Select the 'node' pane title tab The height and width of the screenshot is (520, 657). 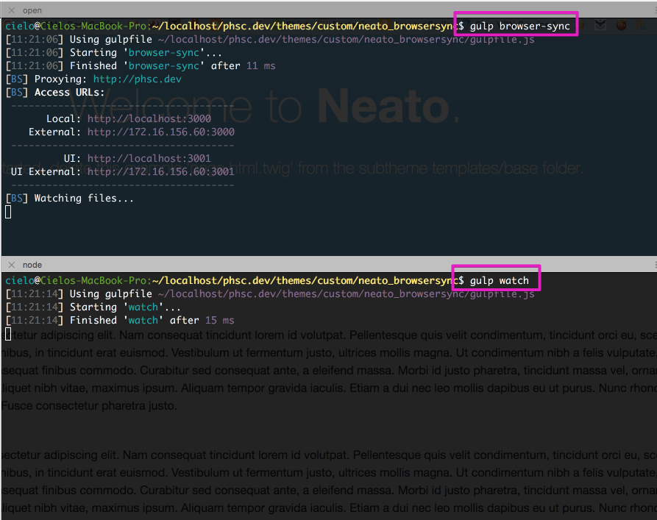point(32,265)
